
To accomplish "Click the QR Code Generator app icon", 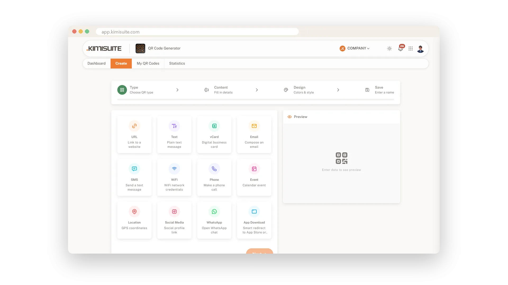I will pyautogui.click(x=140, y=48).
